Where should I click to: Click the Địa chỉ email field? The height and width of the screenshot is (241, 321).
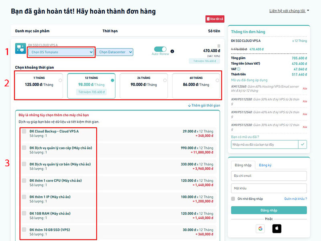tap(269, 176)
